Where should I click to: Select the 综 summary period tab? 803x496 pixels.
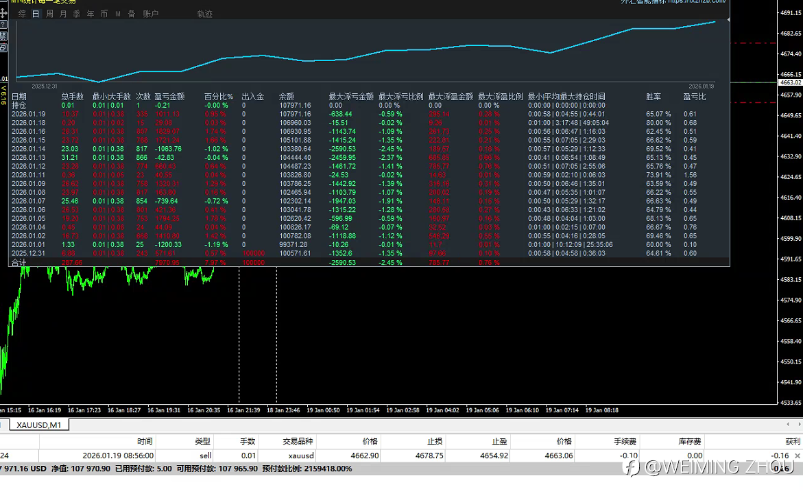(x=22, y=14)
